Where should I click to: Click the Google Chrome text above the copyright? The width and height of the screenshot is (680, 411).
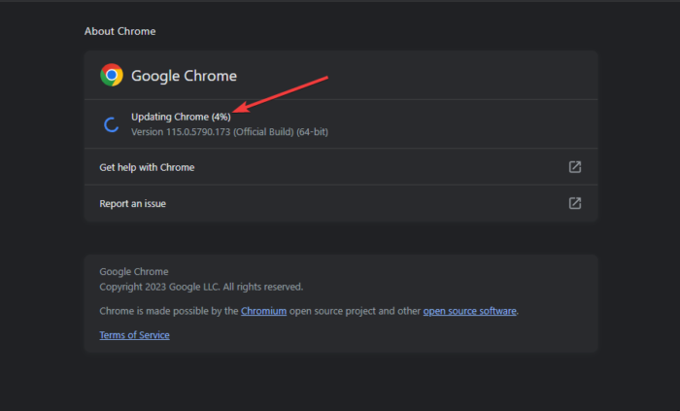(134, 272)
